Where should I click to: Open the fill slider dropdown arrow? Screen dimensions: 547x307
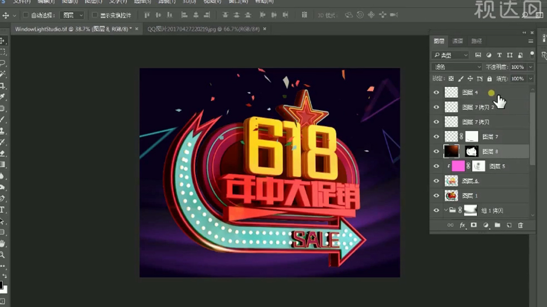click(530, 79)
